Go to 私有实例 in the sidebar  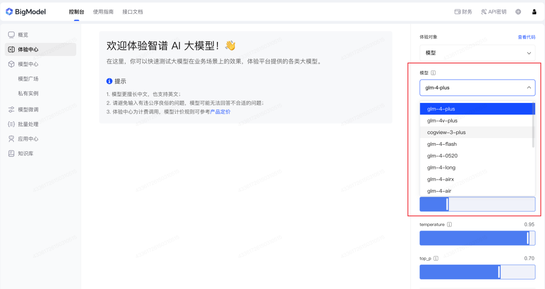coord(28,93)
